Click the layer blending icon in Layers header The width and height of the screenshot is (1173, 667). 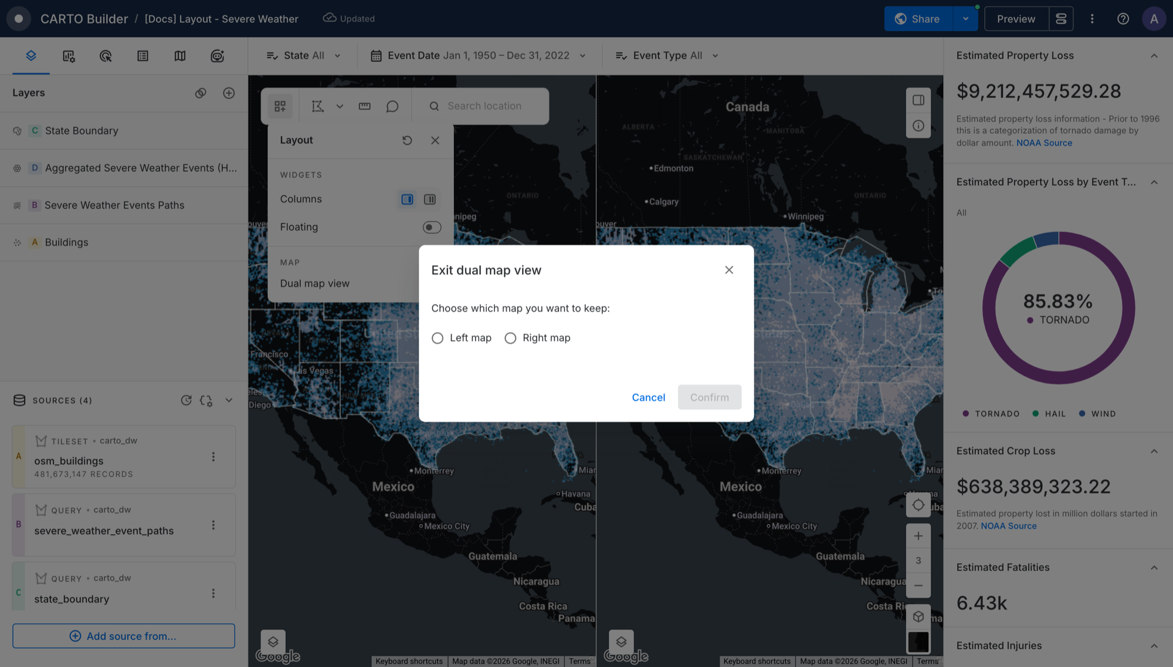point(201,93)
